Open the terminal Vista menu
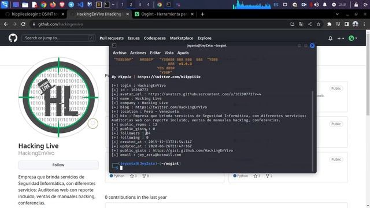Image resolution: width=370 pixels, height=208 pixels. click(169, 53)
